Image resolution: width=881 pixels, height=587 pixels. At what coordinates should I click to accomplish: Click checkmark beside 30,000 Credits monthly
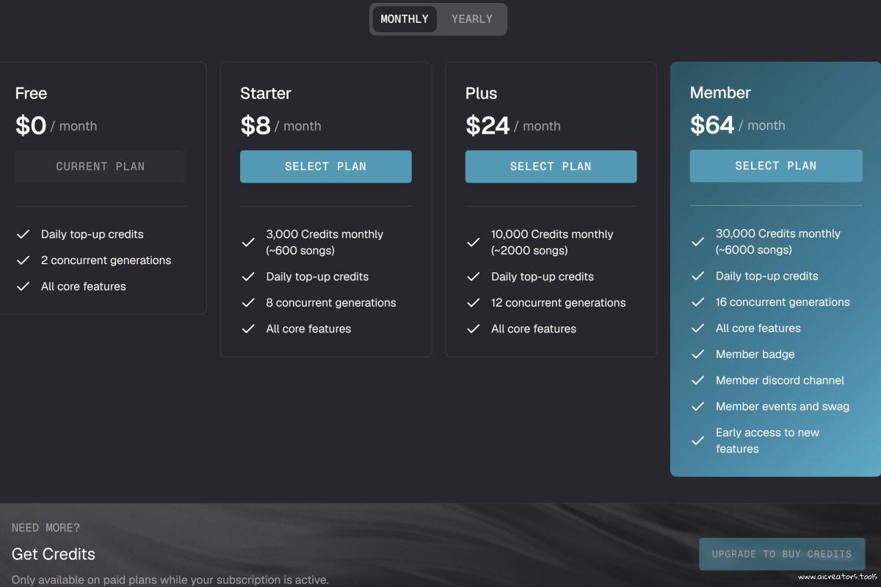(698, 241)
